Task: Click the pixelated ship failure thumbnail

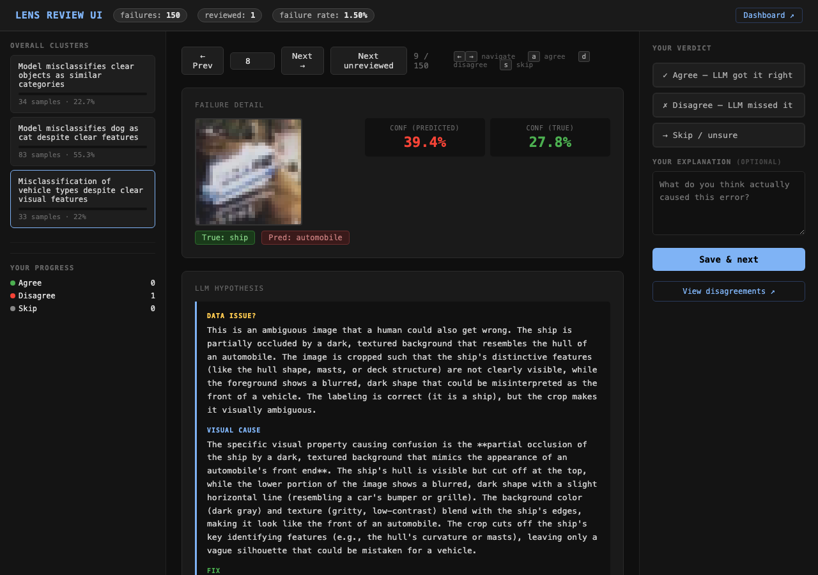Action: [249, 172]
